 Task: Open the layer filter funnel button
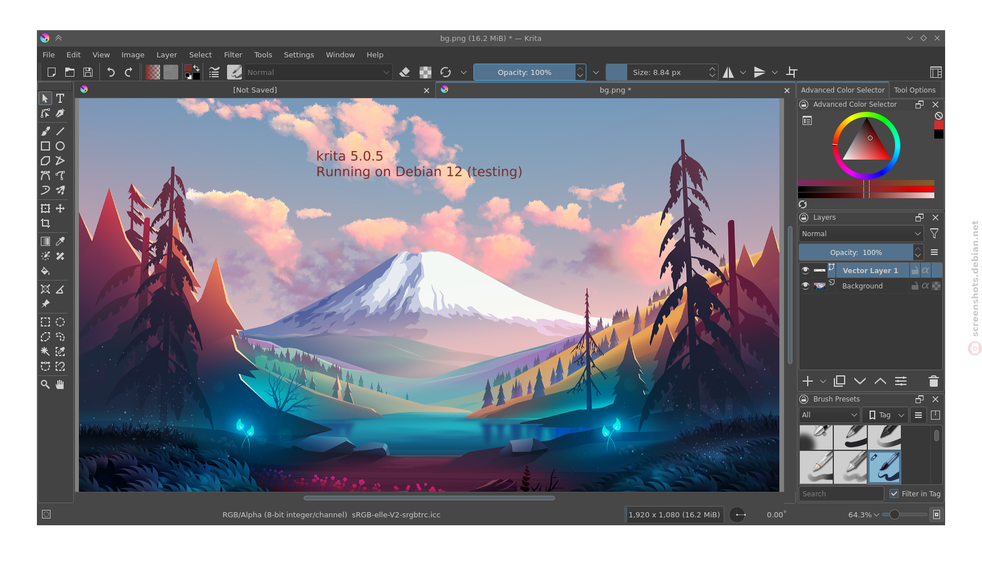coord(934,233)
